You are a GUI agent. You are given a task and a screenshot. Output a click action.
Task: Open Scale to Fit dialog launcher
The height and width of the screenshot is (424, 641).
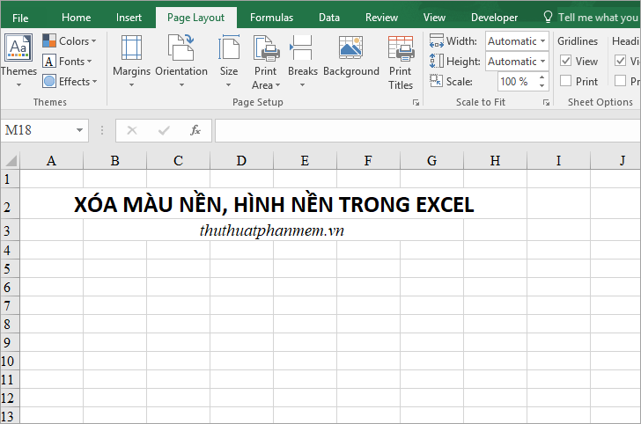tap(546, 103)
